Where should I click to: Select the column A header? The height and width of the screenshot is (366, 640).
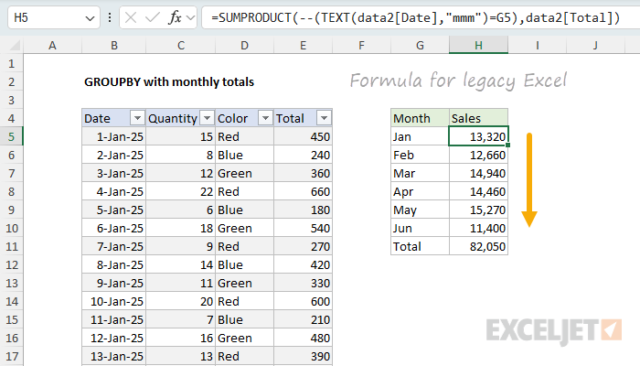(52, 45)
